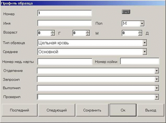Click the days age field
The image size is (166, 123).
pos(130,33)
